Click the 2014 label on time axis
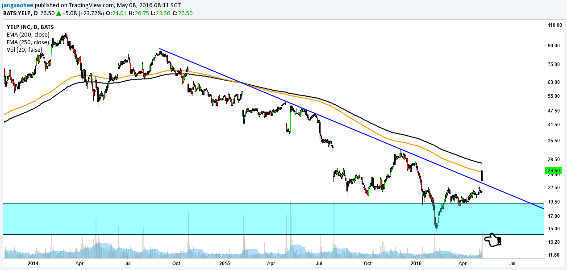Image resolution: width=567 pixels, height=270 pixels. click(x=33, y=263)
